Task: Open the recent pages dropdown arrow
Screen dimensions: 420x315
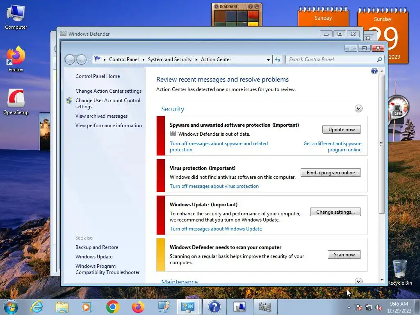Action: [89, 60]
